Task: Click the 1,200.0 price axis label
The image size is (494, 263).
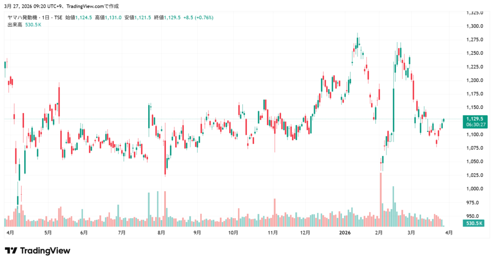Action: pos(475,80)
